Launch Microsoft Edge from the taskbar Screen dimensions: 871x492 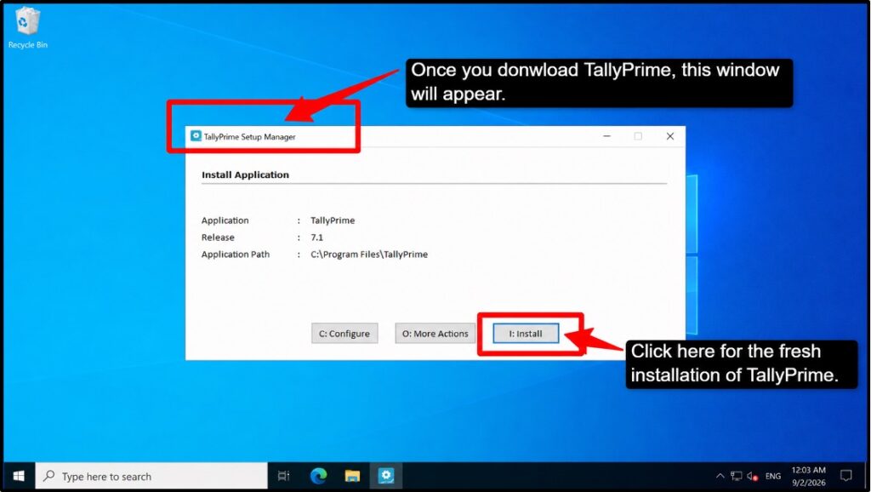click(318, 477)
